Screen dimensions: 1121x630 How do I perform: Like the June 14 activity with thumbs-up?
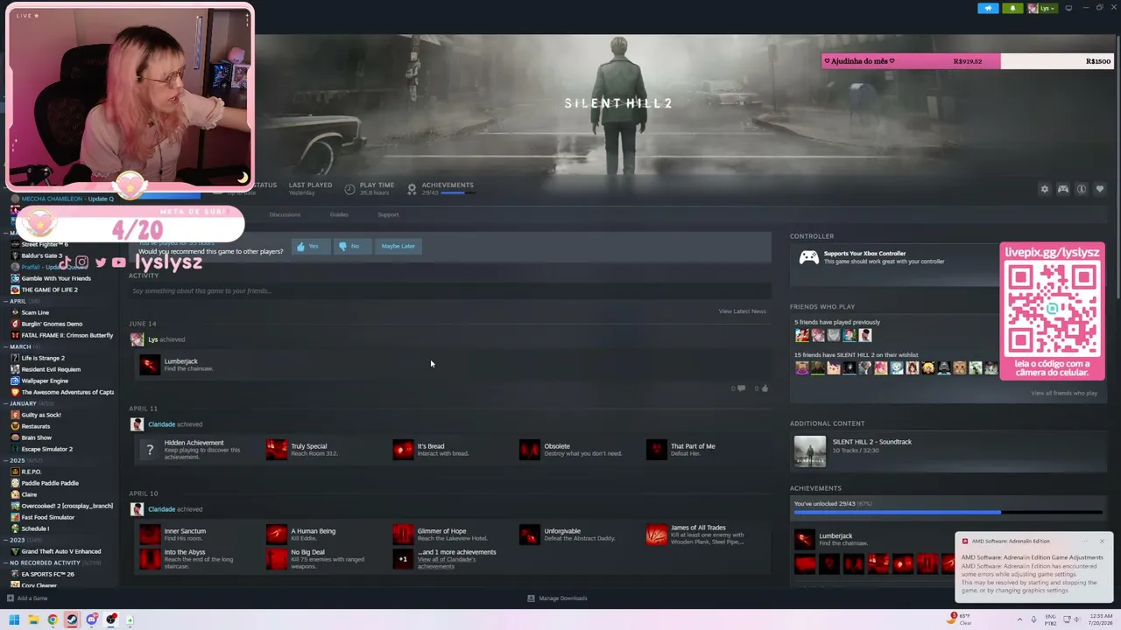coord(765,388)
